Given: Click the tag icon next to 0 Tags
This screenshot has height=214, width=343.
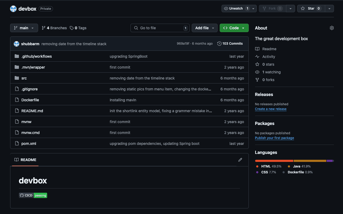Looking at the screenshot, I should click(72, 28).
